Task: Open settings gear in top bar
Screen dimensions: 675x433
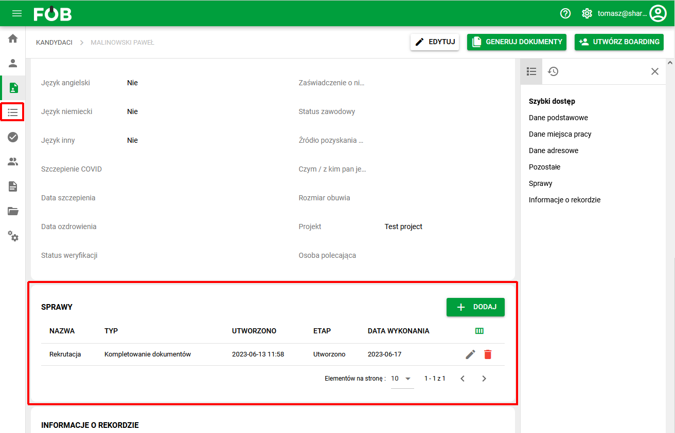Action: coord(587,13)
